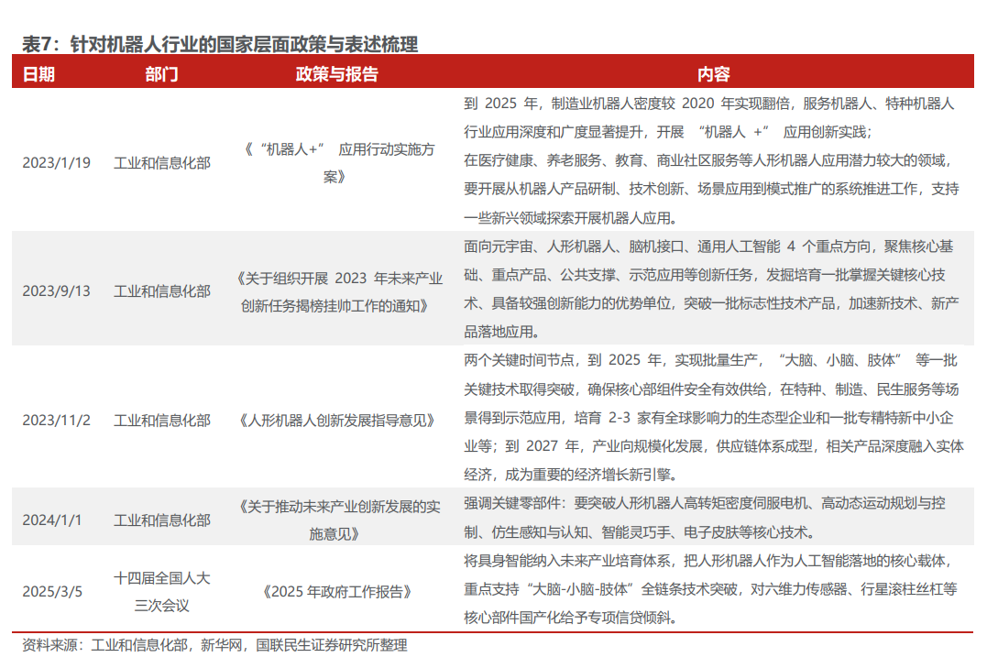The height and width of the screenshot is (657, 987).
Task: Select the date cell 2024/1/1
Action: pos(52,520)
